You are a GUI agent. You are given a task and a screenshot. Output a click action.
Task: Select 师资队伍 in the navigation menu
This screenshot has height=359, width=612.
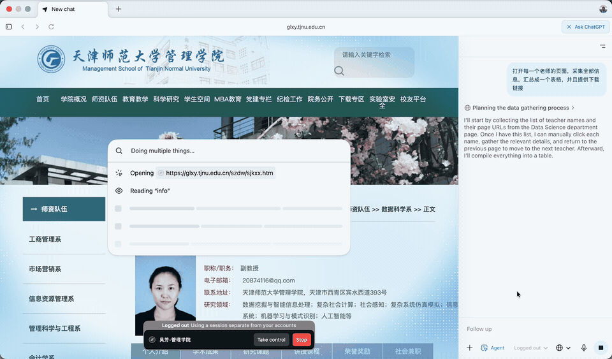click(x=104, y=99)
